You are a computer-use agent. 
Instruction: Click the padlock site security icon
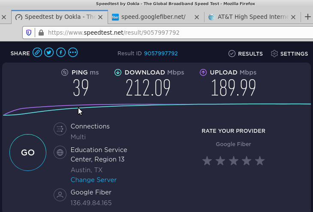click(x=41, y=33)
